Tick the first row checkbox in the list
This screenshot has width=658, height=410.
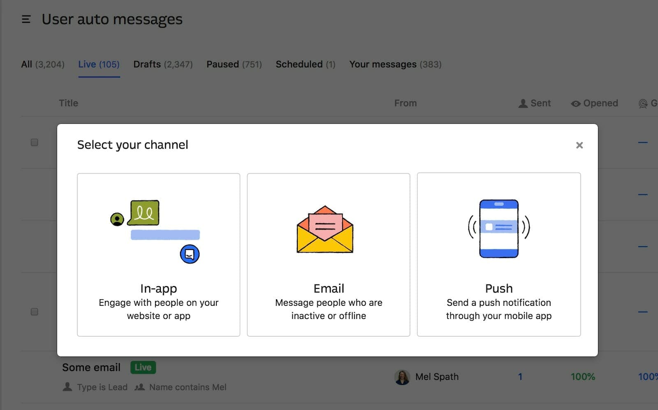tap(35, 142)
